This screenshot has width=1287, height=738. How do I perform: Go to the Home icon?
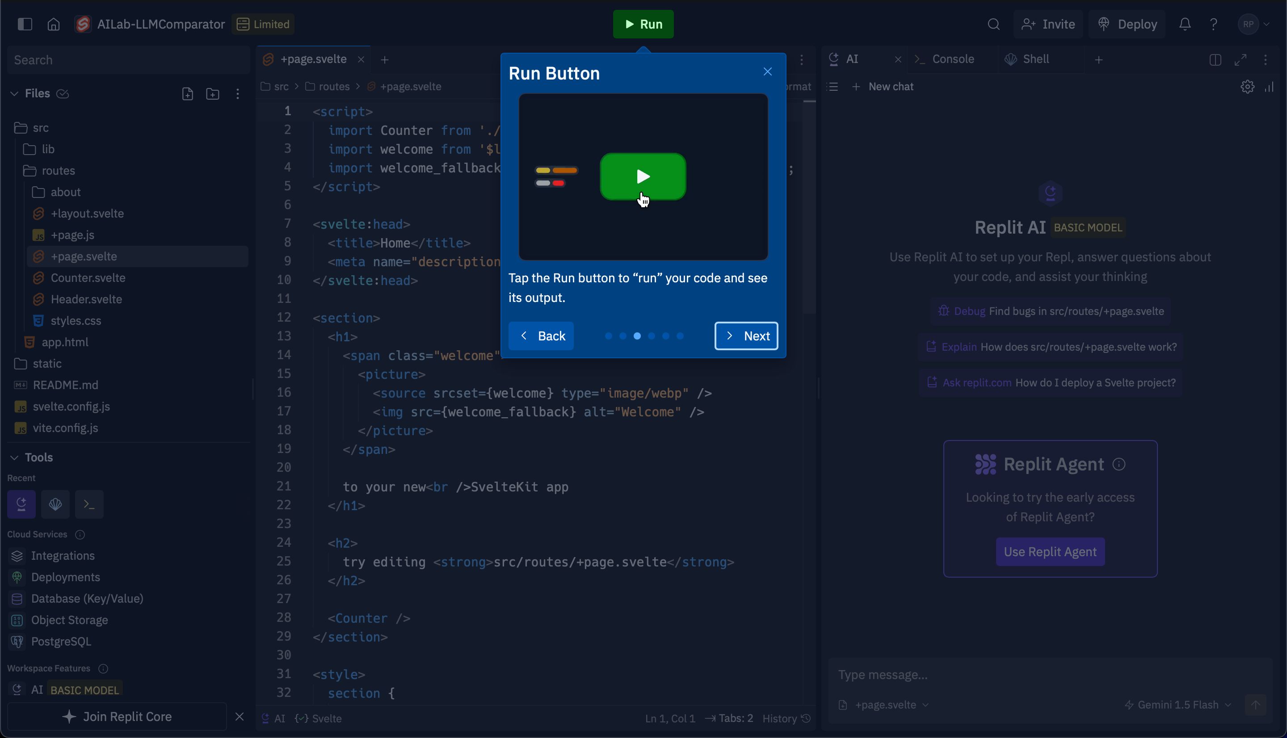pos(53,24)
